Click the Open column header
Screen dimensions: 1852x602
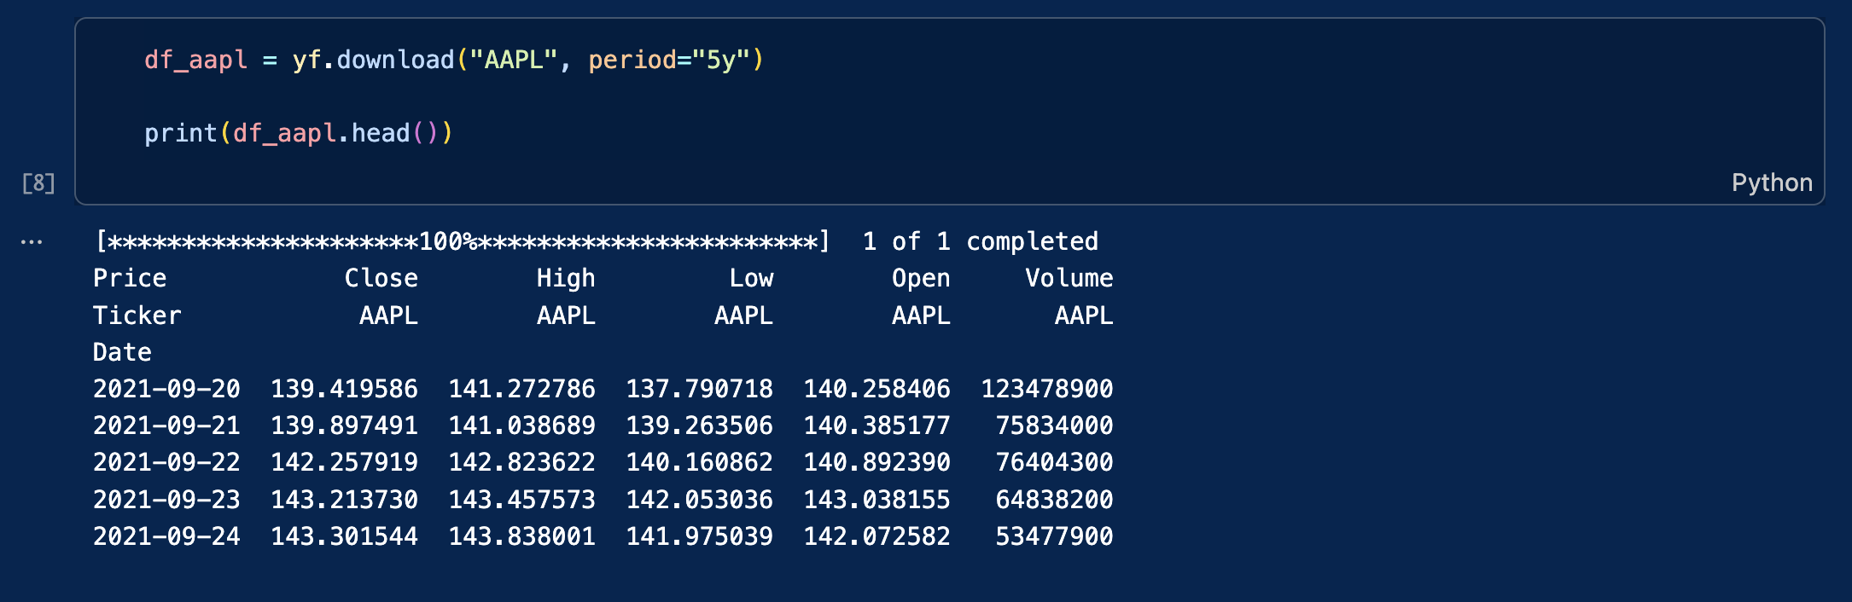(921, 279)
